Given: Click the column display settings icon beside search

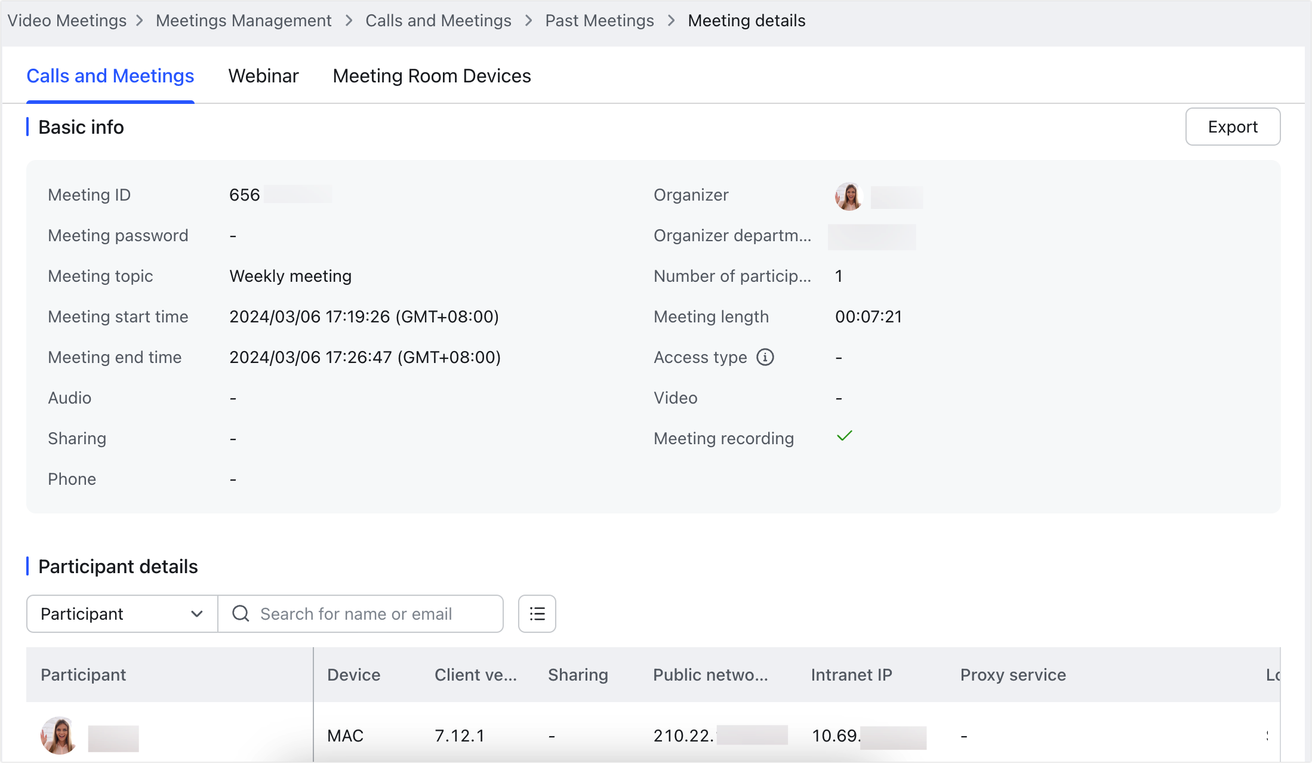Looking at the screenshot, I should click(537, 614).
